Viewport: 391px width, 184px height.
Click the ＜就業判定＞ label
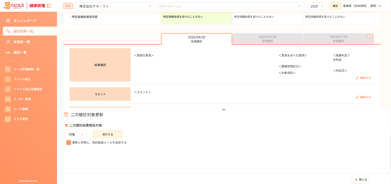pos(341,55)
